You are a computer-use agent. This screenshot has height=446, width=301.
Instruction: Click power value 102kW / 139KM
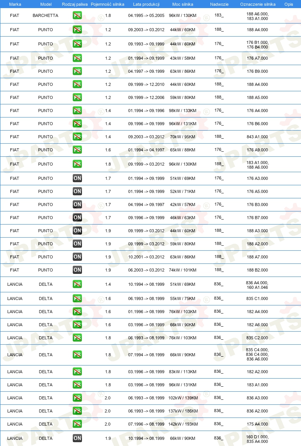pos(183,397)
